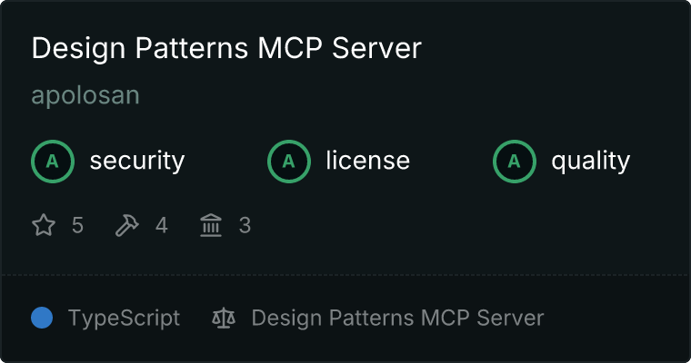691x363 pixels.
Task: Click the footer Design Patterns MCP Server text
Action: point(397,318)
